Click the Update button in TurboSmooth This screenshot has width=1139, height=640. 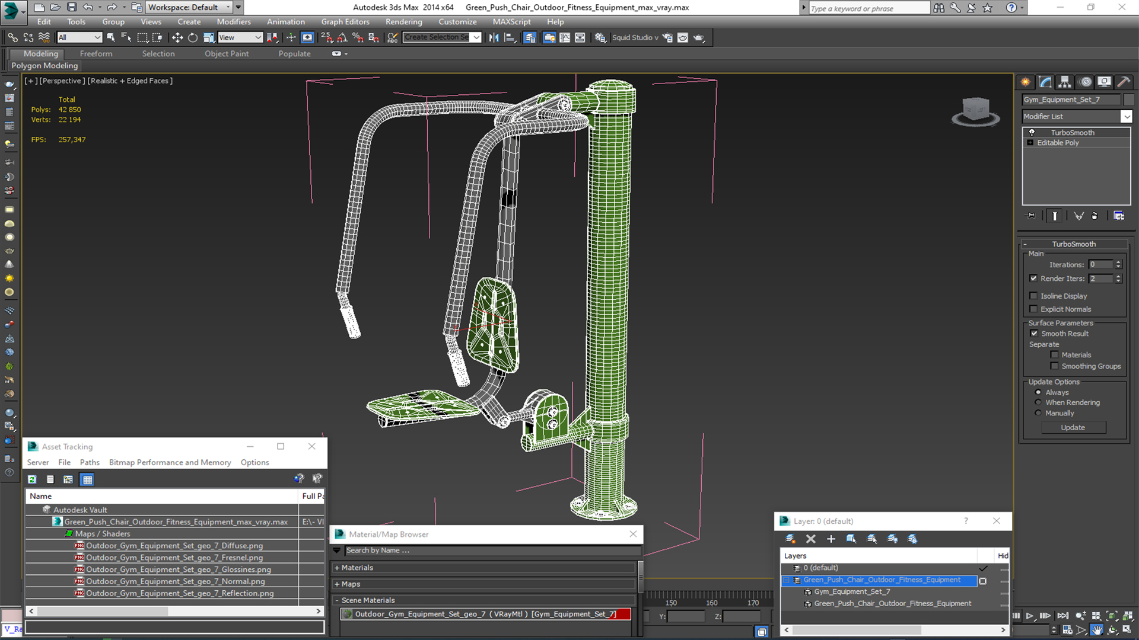pyautogui.click(x=1073, y=427)
